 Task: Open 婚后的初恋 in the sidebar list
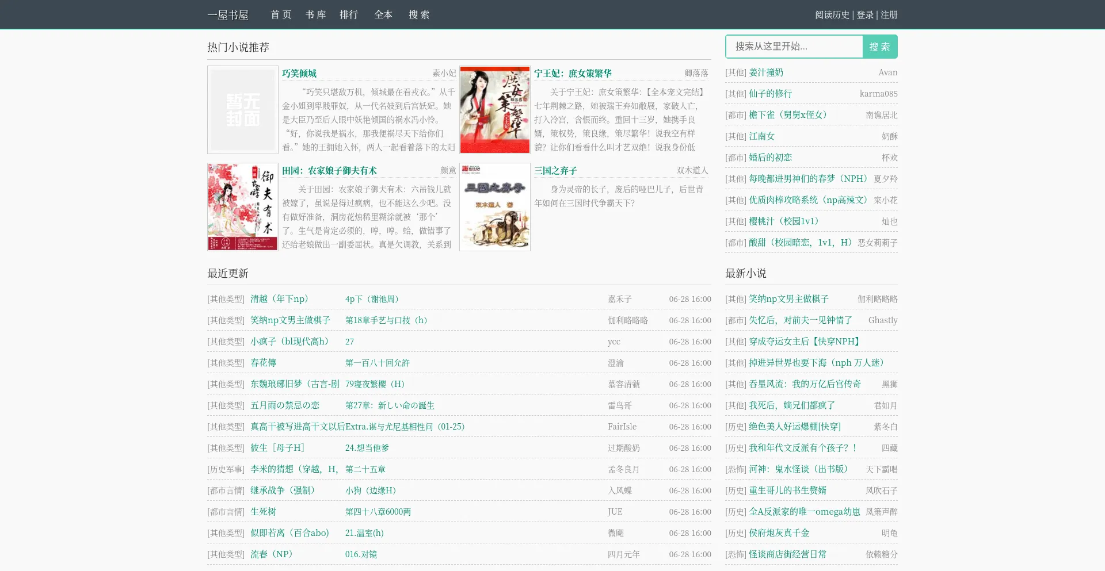click(770, 158)
